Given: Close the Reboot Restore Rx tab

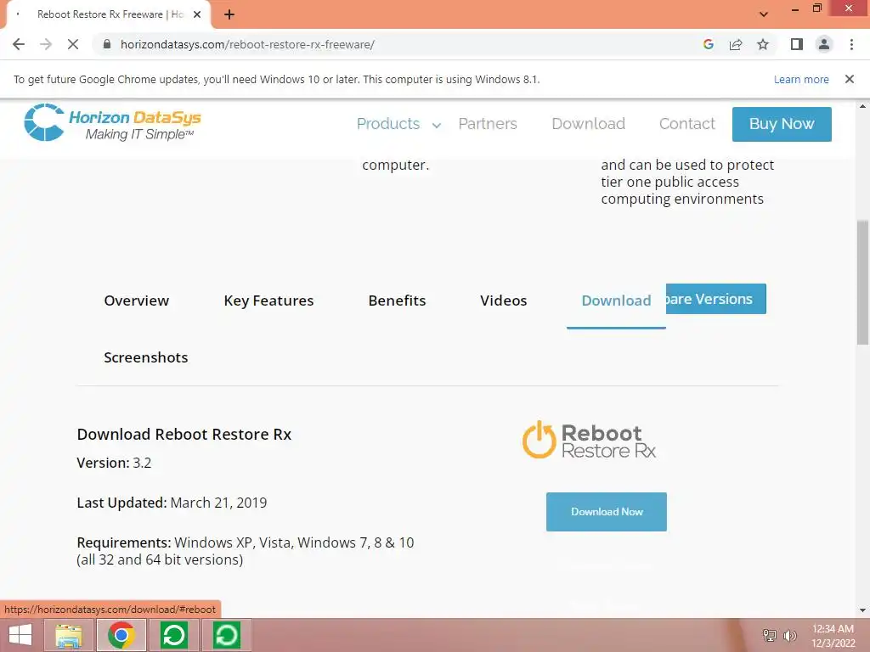Looking at the screenshot, I should coord(197,15).
